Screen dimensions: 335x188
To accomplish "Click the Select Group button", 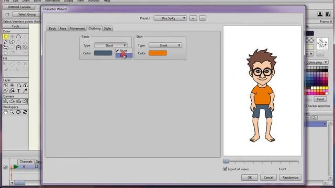I will click(x=27, y=14).
